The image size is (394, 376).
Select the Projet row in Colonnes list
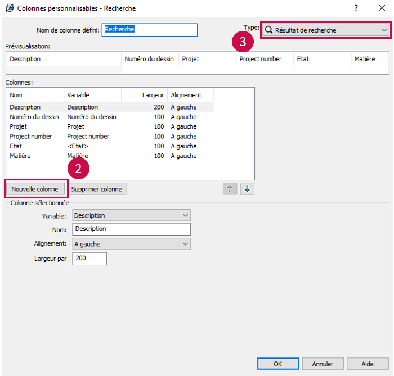111,126
